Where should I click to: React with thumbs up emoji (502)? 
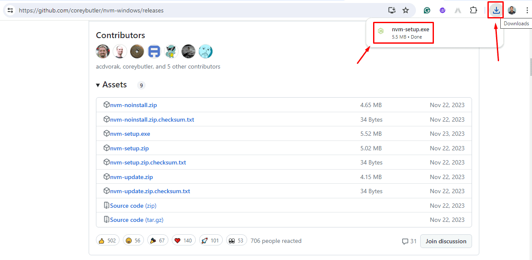pyautogui.click(x=108, y=241)
